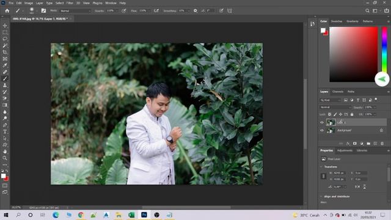Open the Window menu

click(111, 3)
